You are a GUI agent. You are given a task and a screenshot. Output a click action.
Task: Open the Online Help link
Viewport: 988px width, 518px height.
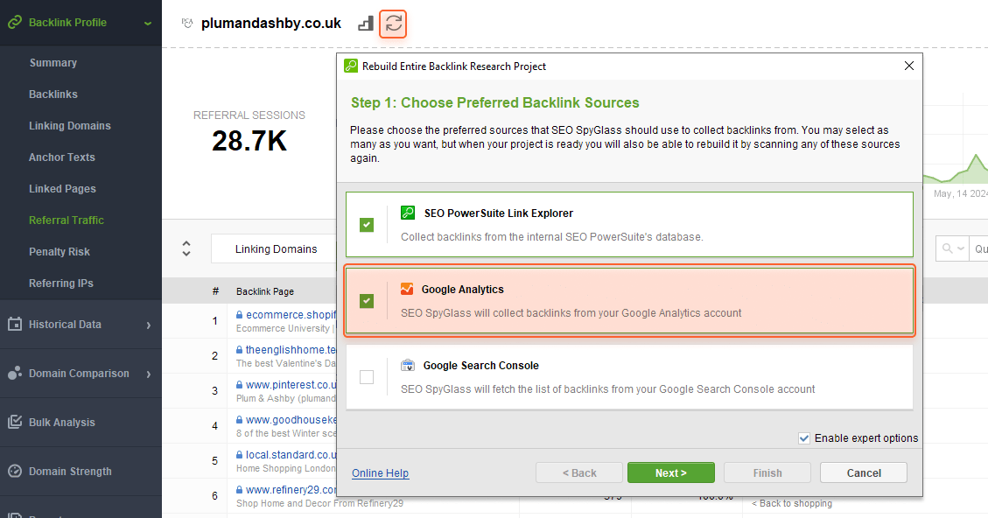380,473
